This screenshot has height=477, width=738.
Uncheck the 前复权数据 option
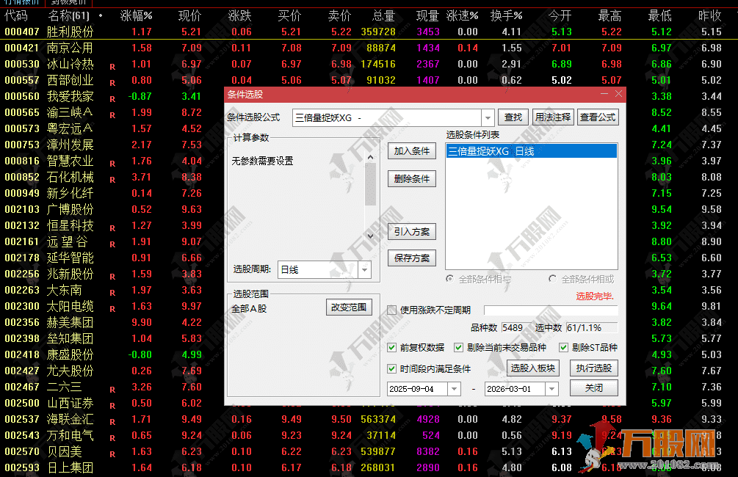point(393,348)
